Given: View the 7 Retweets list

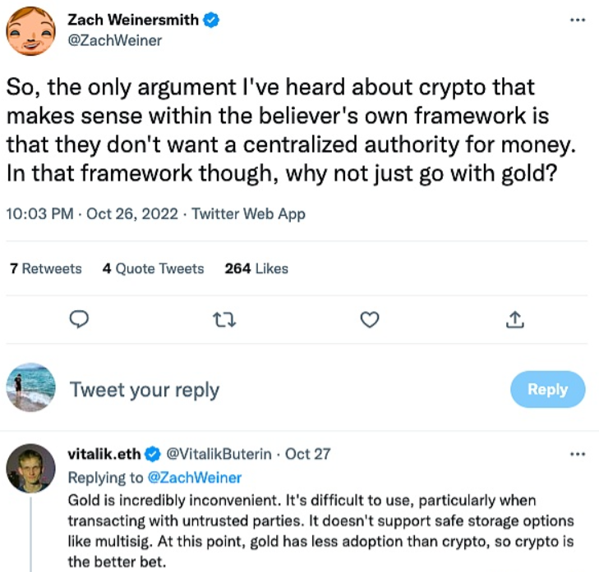Looking at the screenshot, I should click(46, 268).
